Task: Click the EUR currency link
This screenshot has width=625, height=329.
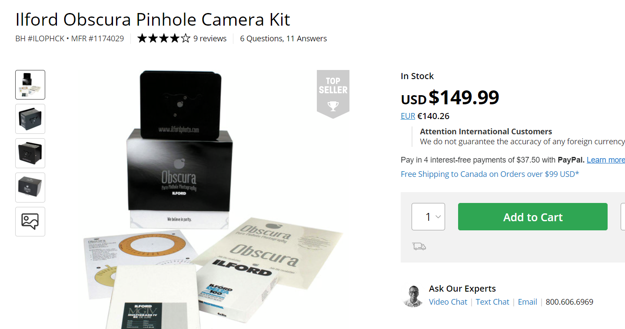Action: click(408, 116)
